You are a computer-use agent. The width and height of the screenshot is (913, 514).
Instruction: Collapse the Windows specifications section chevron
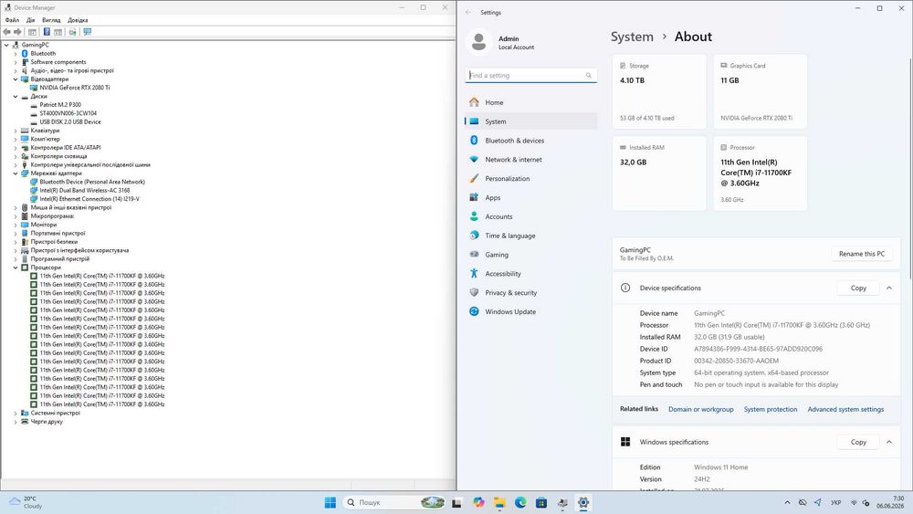(889, 443)
